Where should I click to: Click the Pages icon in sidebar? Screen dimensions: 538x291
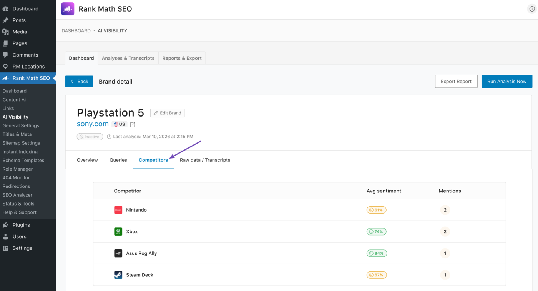pos(5,43)
